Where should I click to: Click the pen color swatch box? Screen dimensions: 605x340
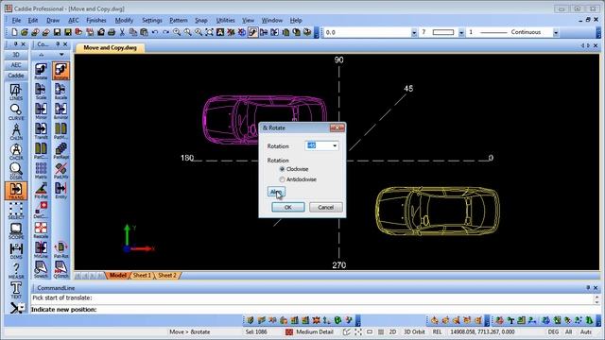click(443, 32)
